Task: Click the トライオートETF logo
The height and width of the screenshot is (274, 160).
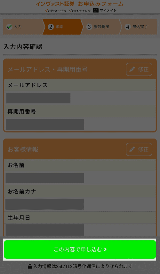Action: click(80, 11)
